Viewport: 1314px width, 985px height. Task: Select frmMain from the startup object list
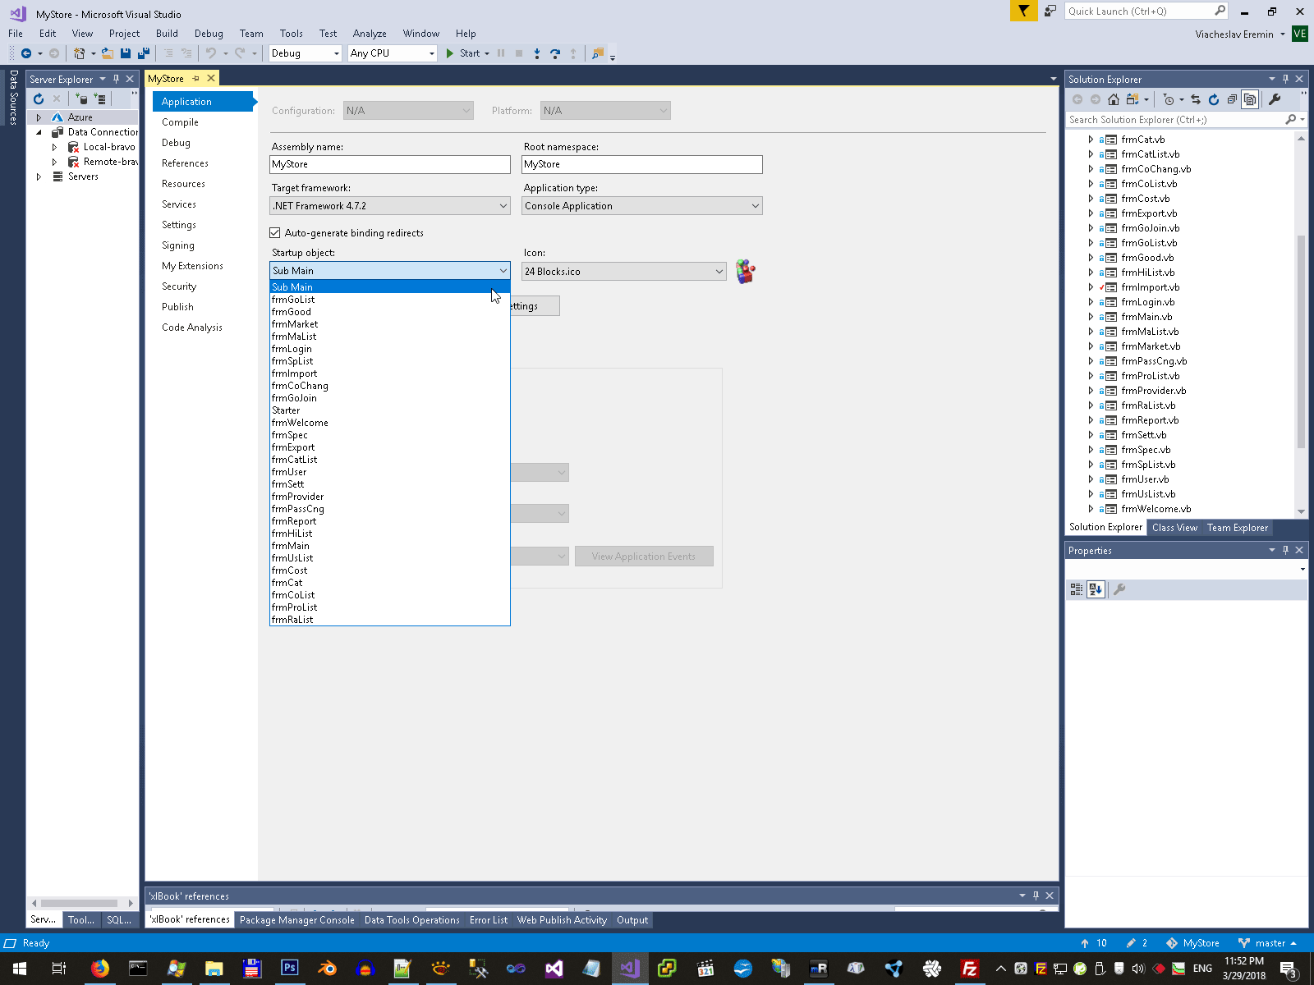coord(390,546)
